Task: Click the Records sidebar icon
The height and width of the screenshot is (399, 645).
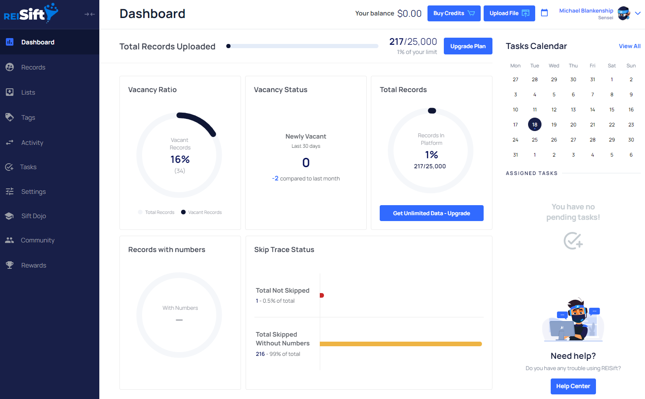Action: click(10, 67)
